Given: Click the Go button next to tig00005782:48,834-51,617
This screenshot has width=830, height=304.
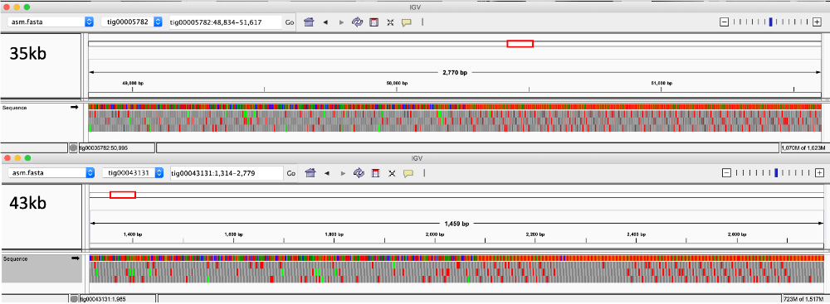Looking at the screenshot, I should [x=290, y=22].
